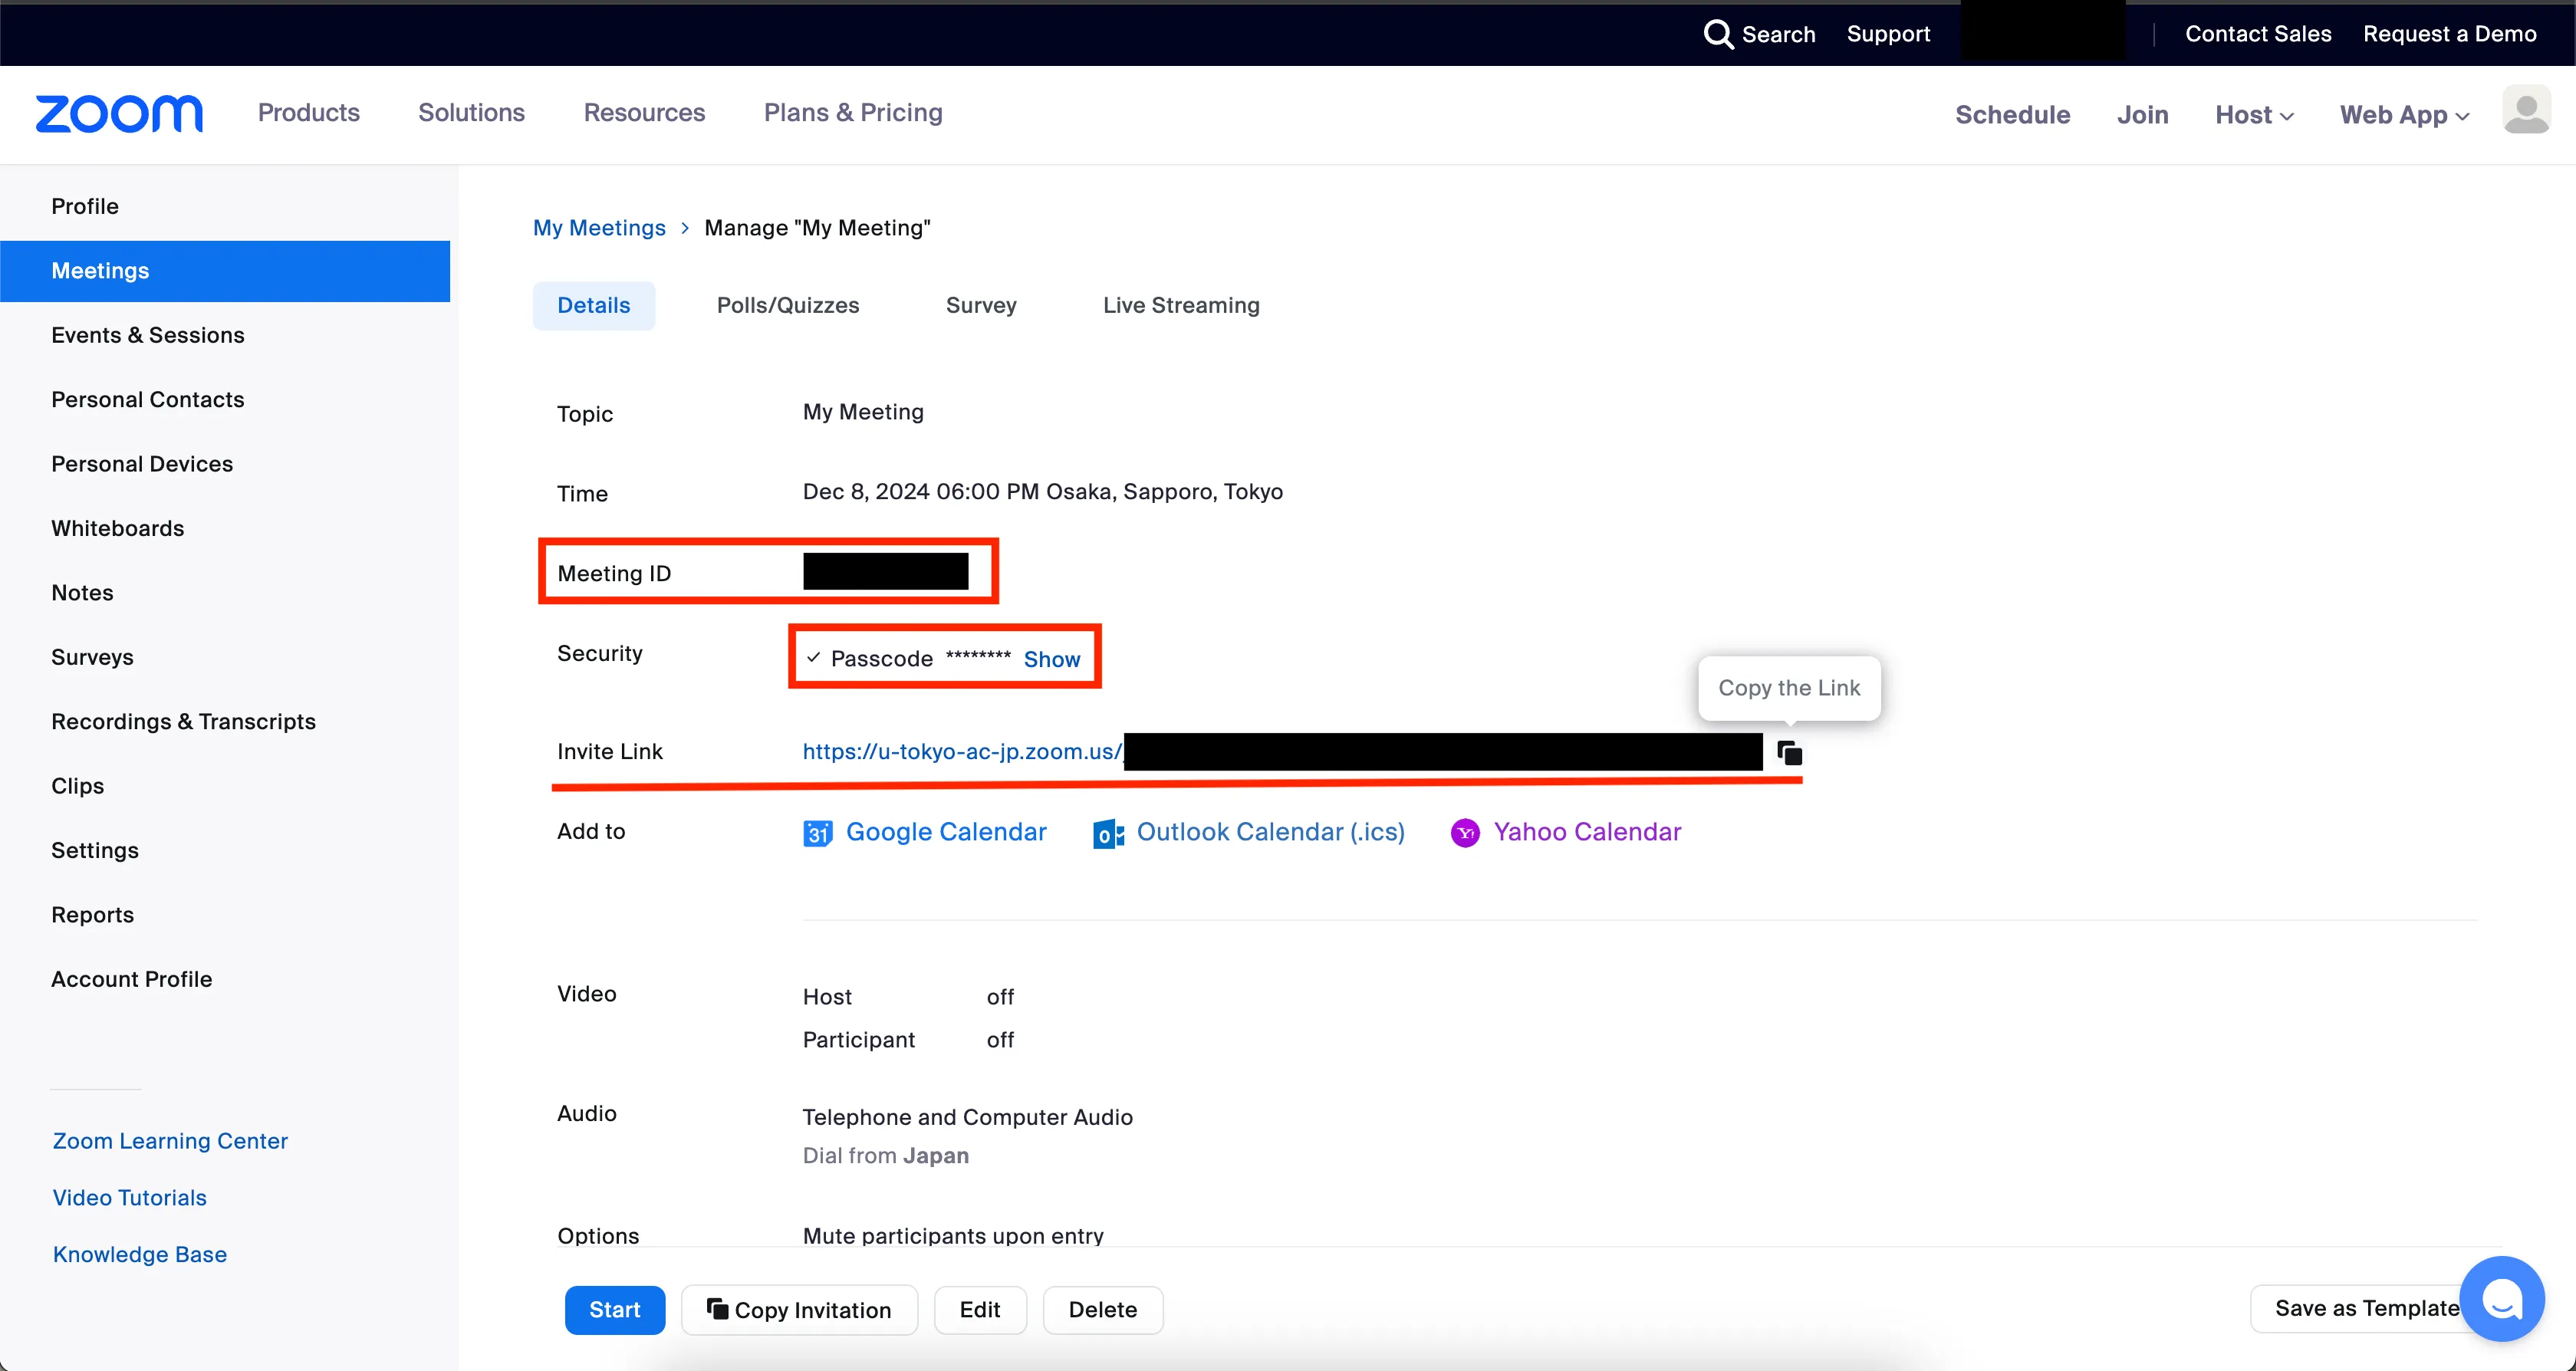Click the Outlook Calendar icon
Screen dimensions: 2576x1371
click(1108, 833)
